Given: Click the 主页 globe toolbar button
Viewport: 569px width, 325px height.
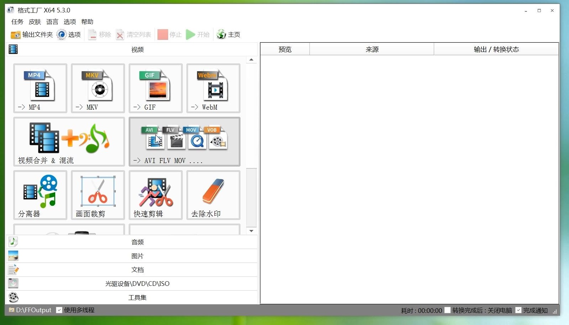Looking at the screenshot, I should tap(228, 35).
